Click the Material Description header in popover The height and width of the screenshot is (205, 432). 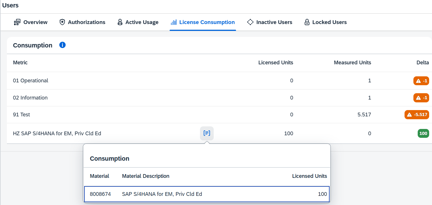click(146, 176)
